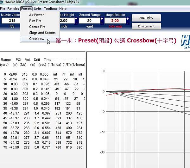Click velocity 309 in 10 yard row

25,84
